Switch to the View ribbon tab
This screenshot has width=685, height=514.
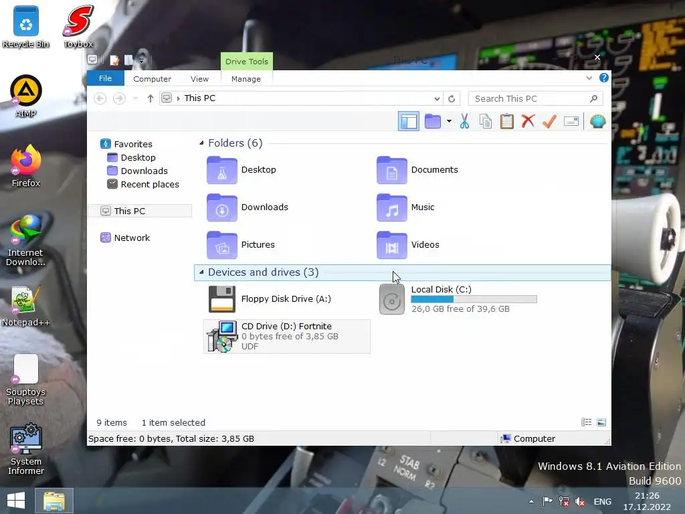[199, 79]
